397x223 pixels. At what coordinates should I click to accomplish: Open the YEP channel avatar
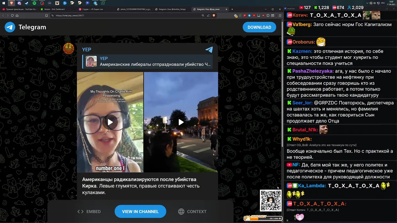click(69, 49)
